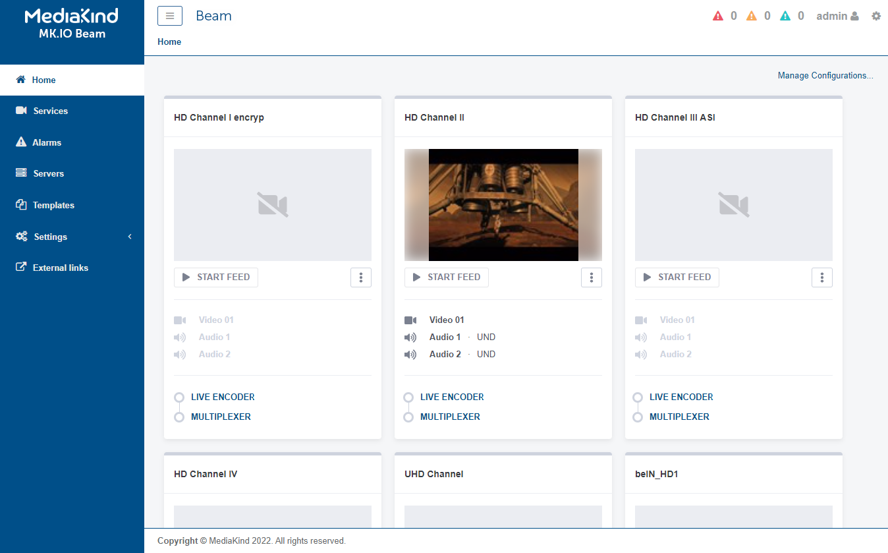Click the teal info alarm icon
The width and height of the screenshot is (888, 553).
(785, 16)
